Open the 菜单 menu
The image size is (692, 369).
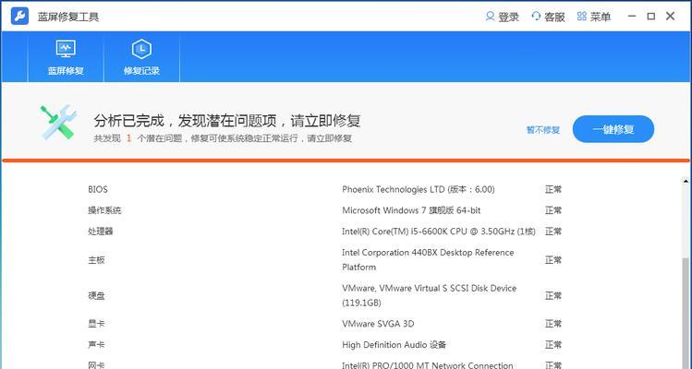coord(594,17)
